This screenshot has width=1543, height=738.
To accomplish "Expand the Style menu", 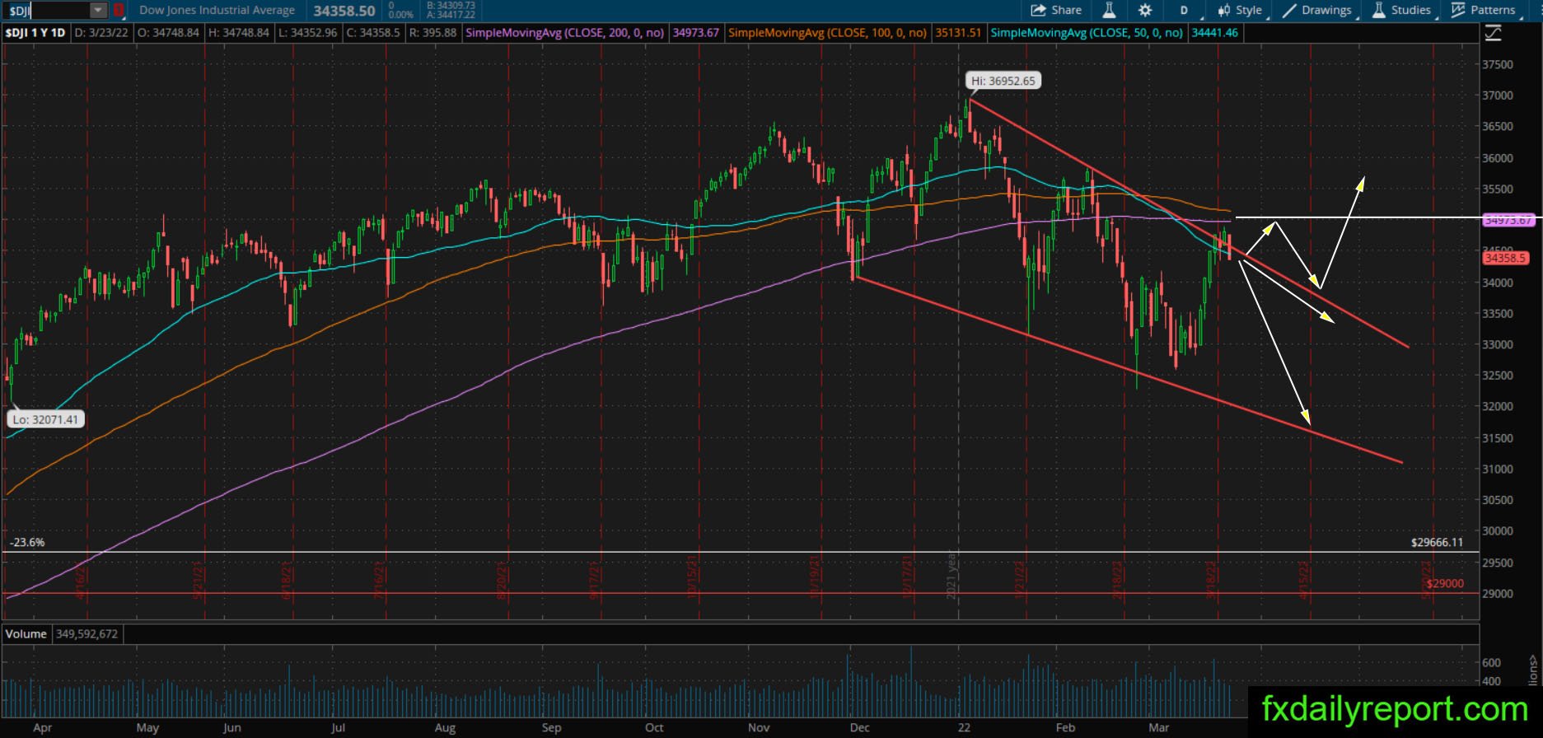I will [1241, 10].
